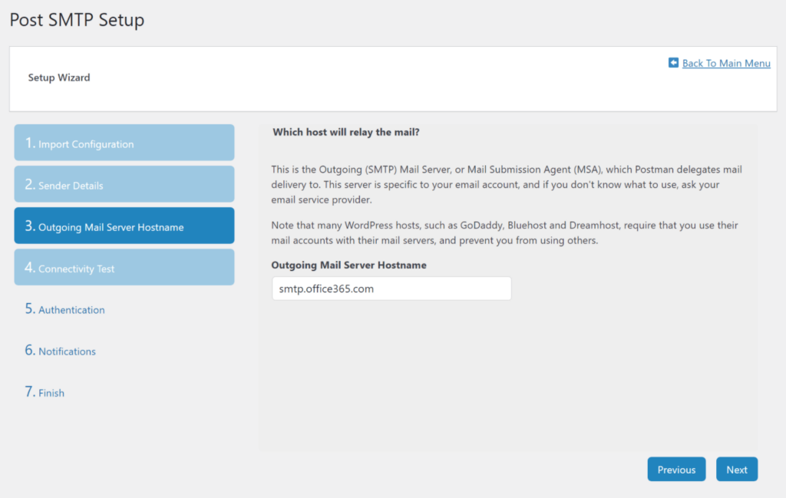
Task: Click the Post SMTP Setup page title
Action: click(76, 20)
